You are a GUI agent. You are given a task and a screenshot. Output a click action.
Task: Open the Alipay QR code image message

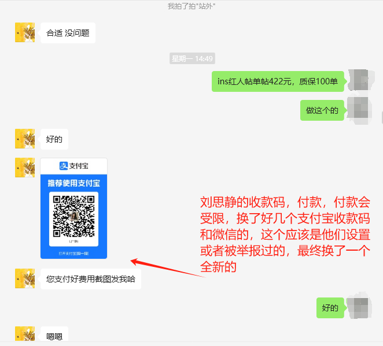coord(73,208)
